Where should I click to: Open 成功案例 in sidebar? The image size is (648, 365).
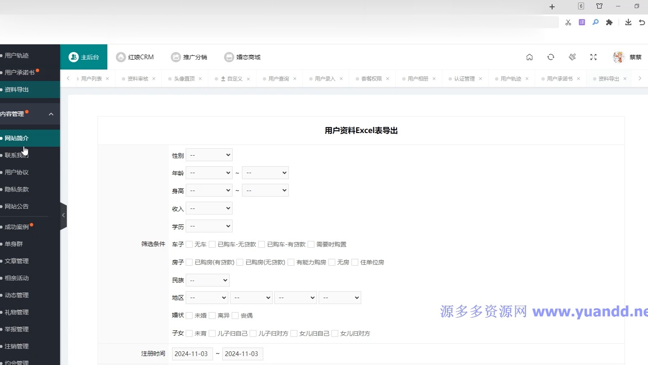(x=30, y=227)
